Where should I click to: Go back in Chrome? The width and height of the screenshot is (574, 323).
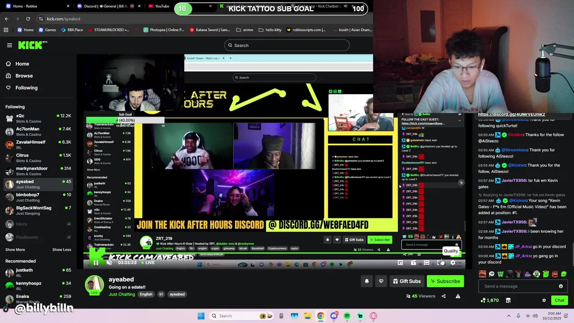[6, 19]
